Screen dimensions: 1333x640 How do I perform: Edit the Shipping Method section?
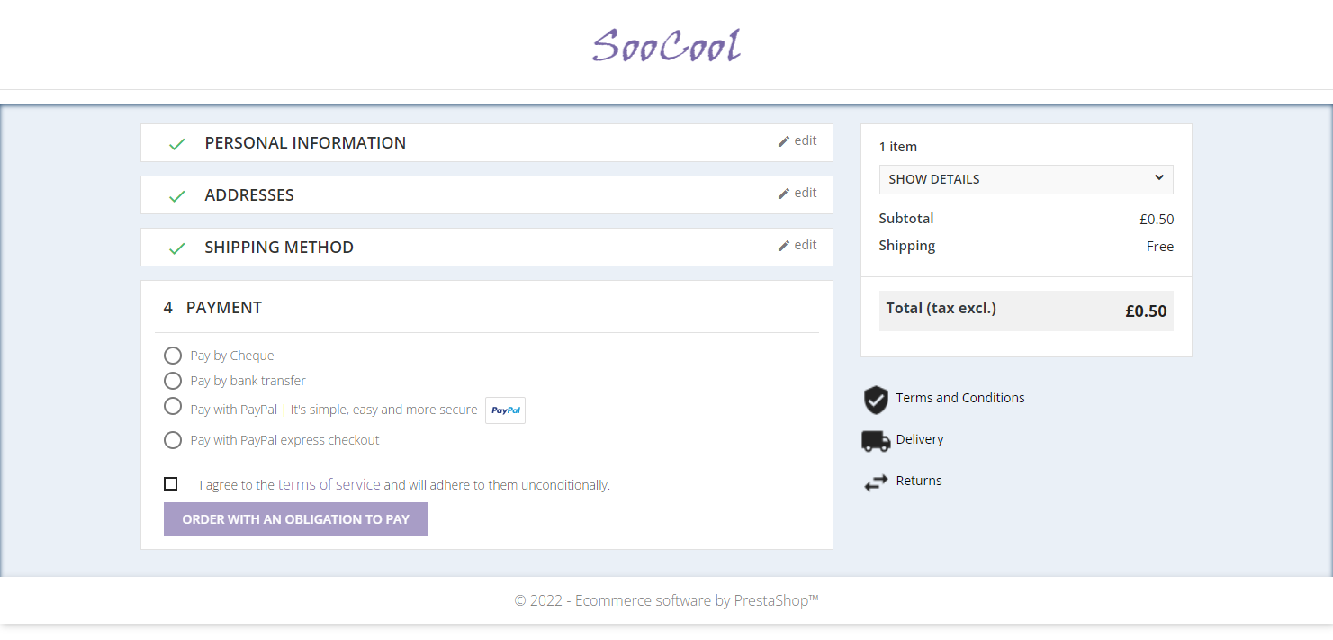point(797,245)
